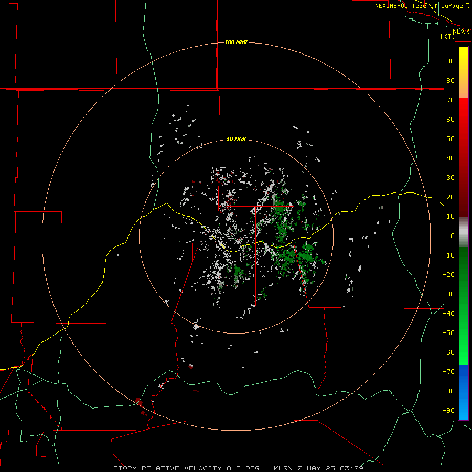The width and height of the screenshot is (472, 472).
Task: Select the positive 90 value on velocity scale
Action: click(x=450, y=61)
